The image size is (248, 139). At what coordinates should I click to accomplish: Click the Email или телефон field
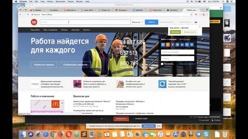[x=177, y=52]
